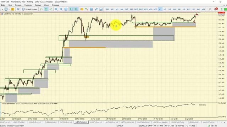Click the FXSS OpenInterest indicator label
The width and height of the screenshot is (227, 127).
(29, 103)
